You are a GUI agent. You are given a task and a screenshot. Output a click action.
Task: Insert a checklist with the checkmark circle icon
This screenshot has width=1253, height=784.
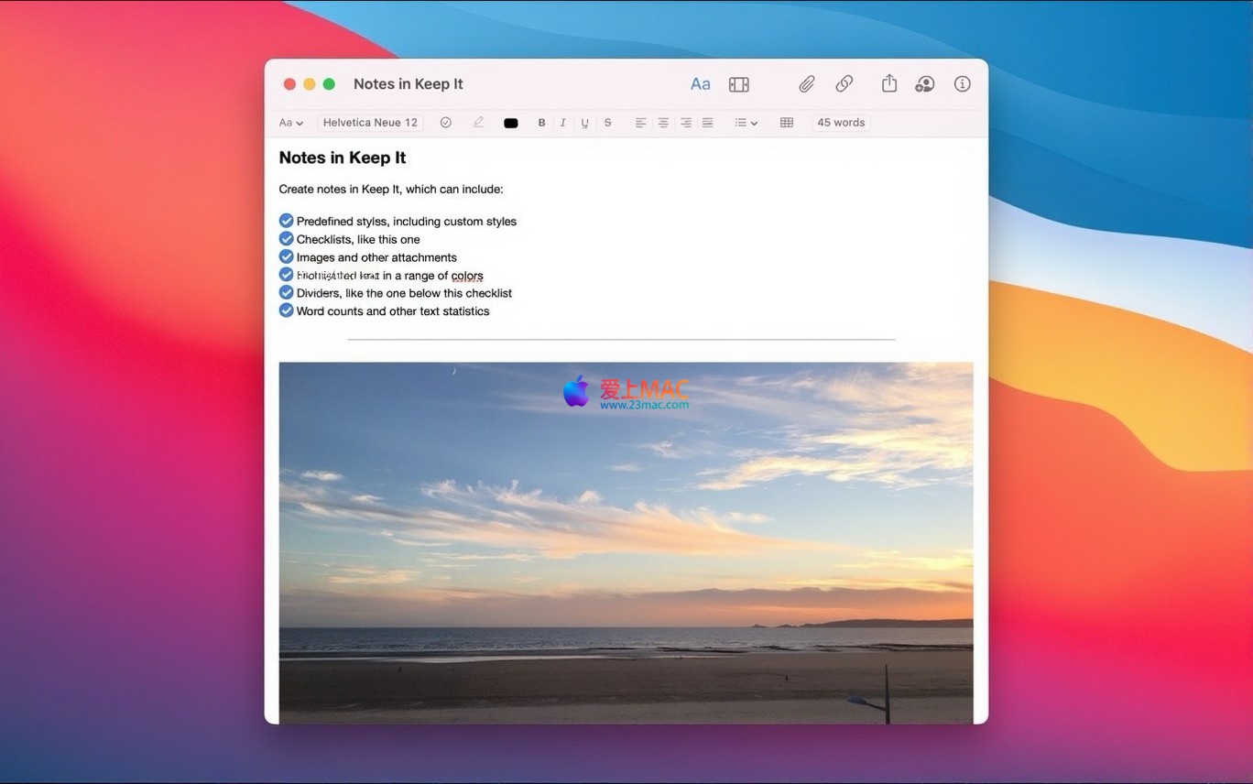pyautogui.click(x=445, y=123)
